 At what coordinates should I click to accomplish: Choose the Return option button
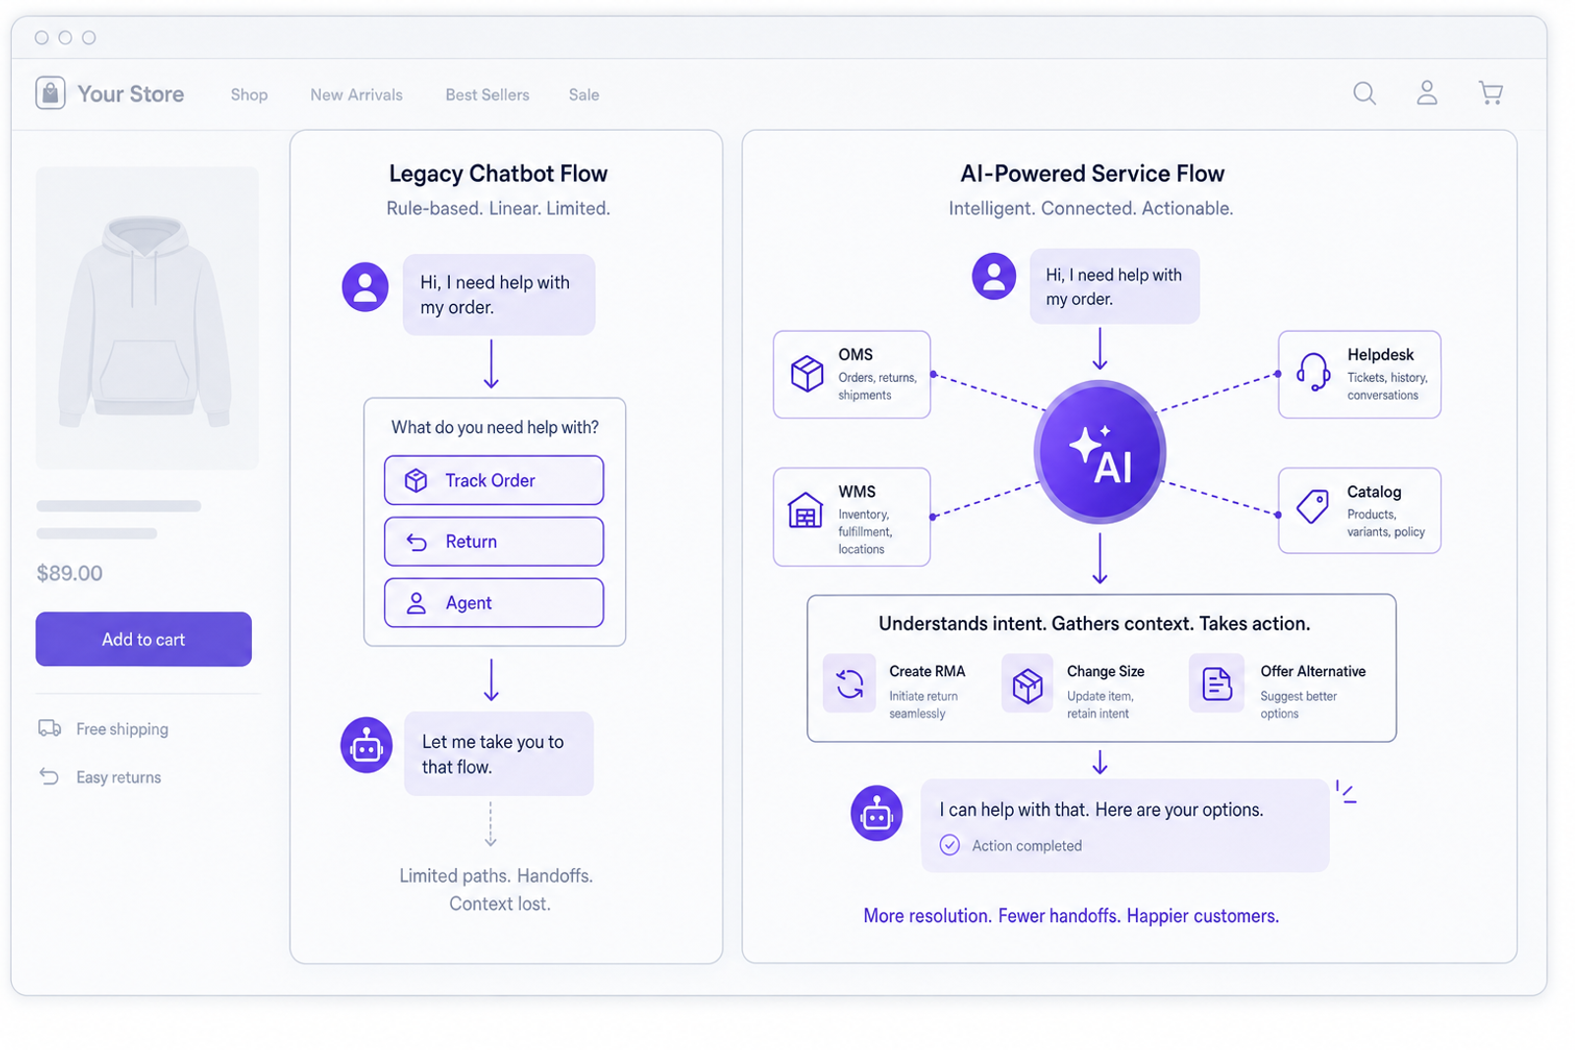494,541
